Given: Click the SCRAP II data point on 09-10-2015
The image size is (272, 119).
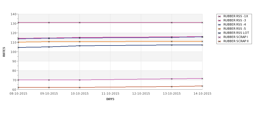Looking at the screenshot, I should coord(49,87).
